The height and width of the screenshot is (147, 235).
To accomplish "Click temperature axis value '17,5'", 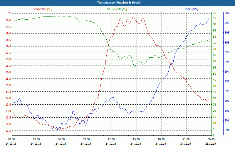I will [8, 53].
